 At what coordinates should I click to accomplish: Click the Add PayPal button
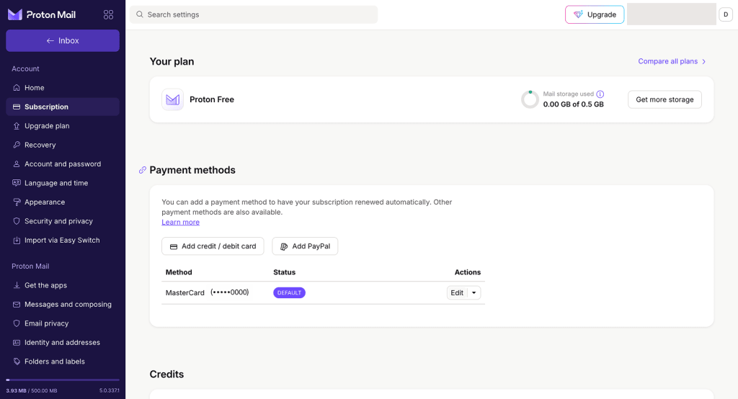(x=305, y=246)
